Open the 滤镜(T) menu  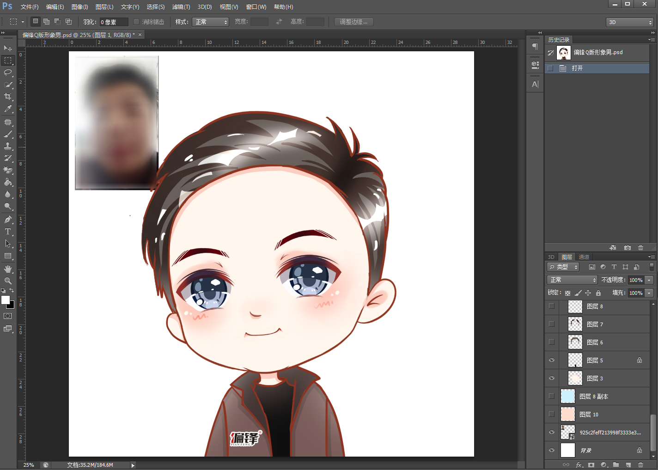pos(181,7)
